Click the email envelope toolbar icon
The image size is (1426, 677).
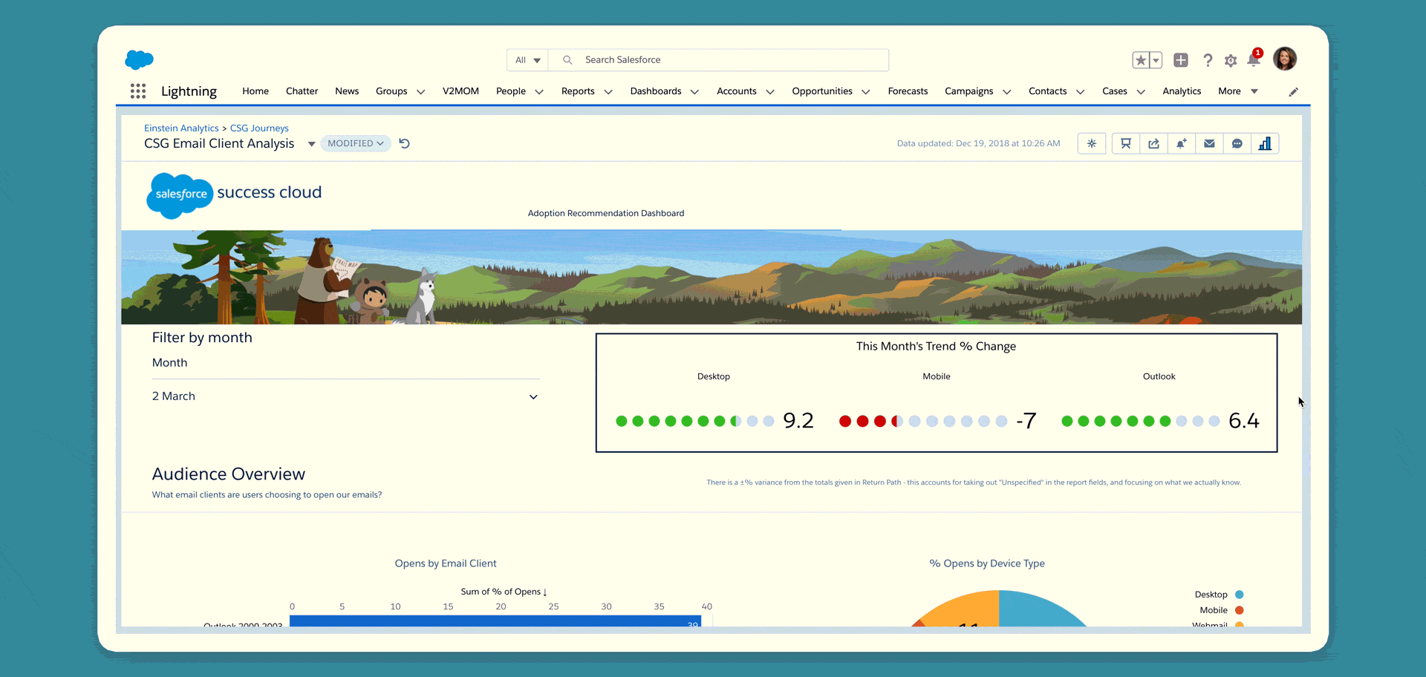pos(1209,143)
